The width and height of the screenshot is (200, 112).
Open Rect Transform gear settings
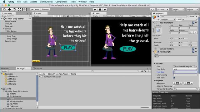coord(196,23)
